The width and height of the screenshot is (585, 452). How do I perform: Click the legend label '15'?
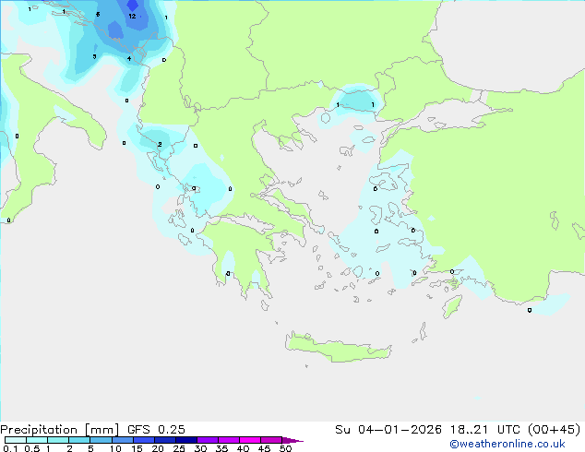coord(137,448)
